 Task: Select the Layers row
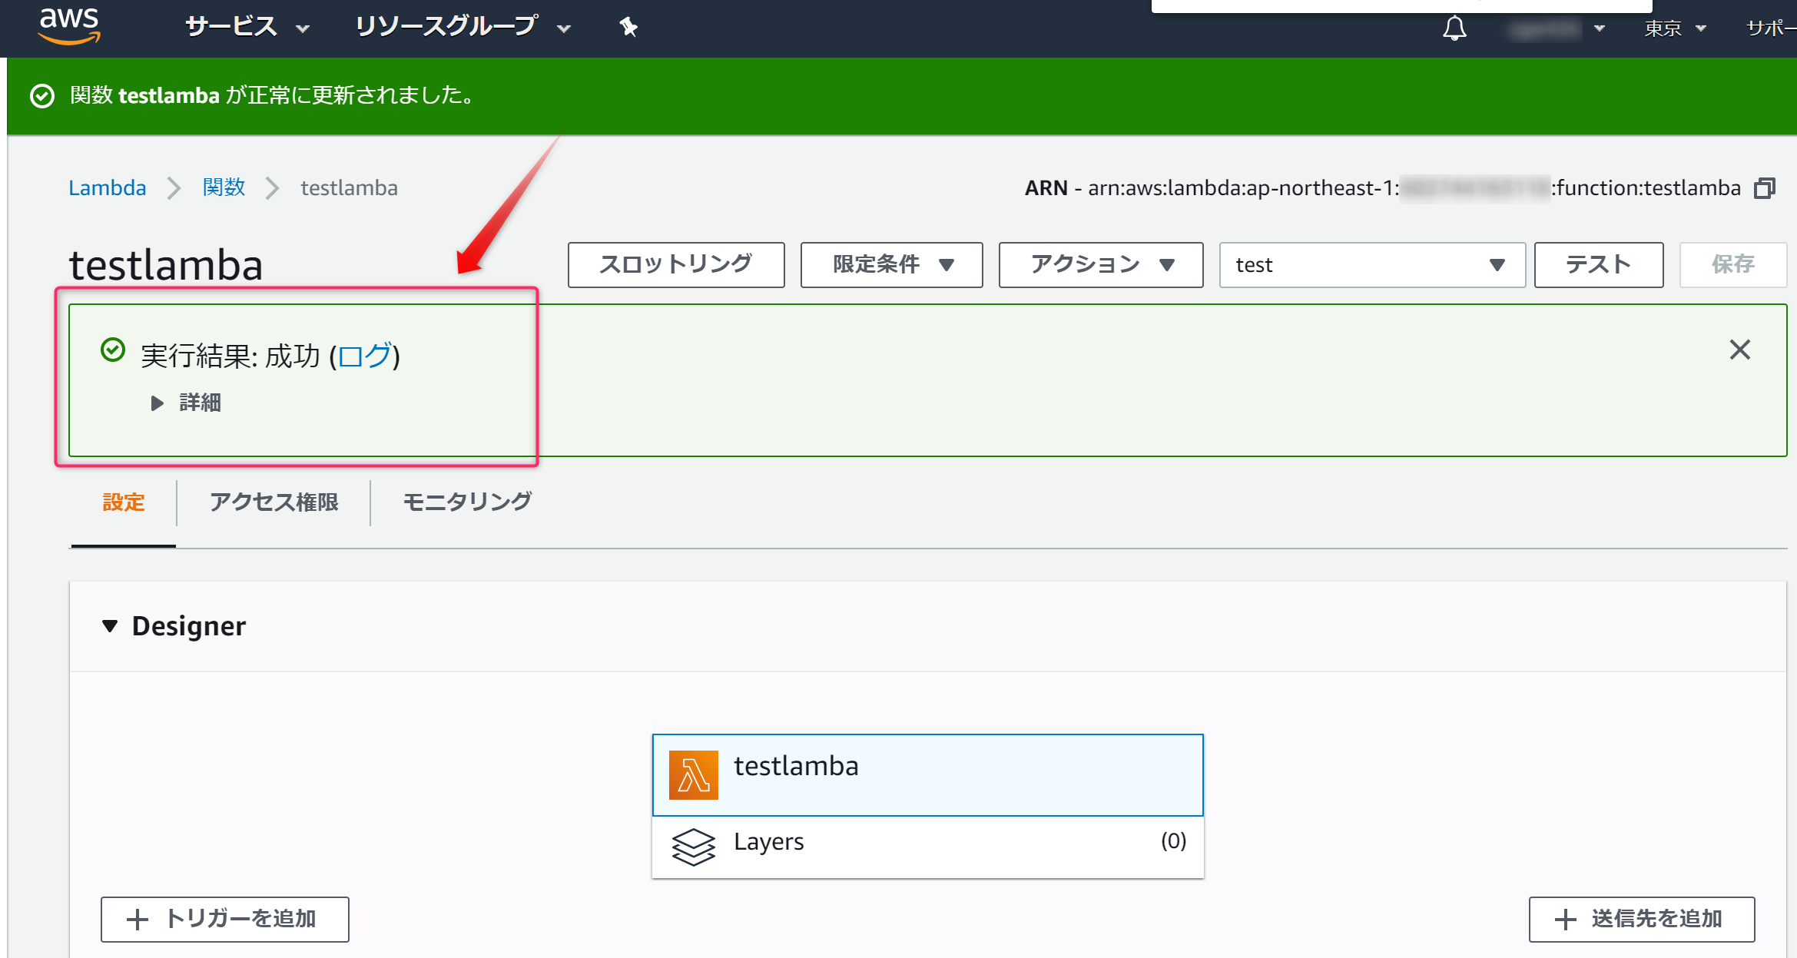927,847
